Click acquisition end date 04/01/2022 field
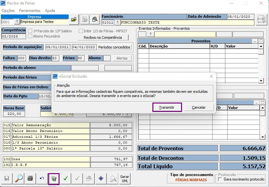 (x=84, y=47)
